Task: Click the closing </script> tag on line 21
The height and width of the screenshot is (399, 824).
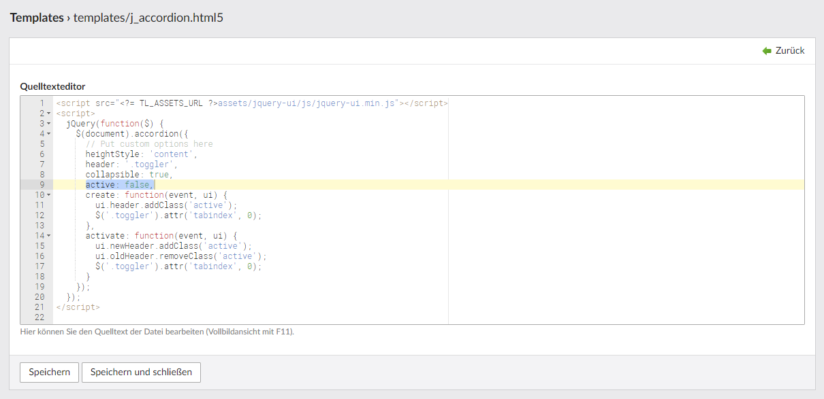Action: pyautogui.click(x=78, y=307)
